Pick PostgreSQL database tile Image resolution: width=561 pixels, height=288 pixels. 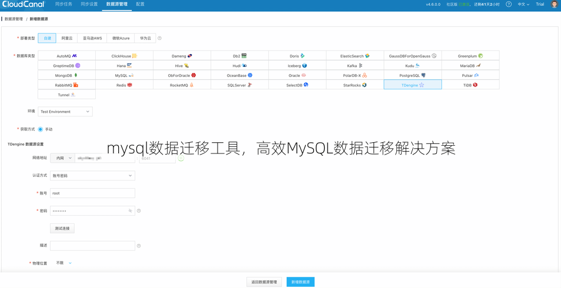(413, 75)
